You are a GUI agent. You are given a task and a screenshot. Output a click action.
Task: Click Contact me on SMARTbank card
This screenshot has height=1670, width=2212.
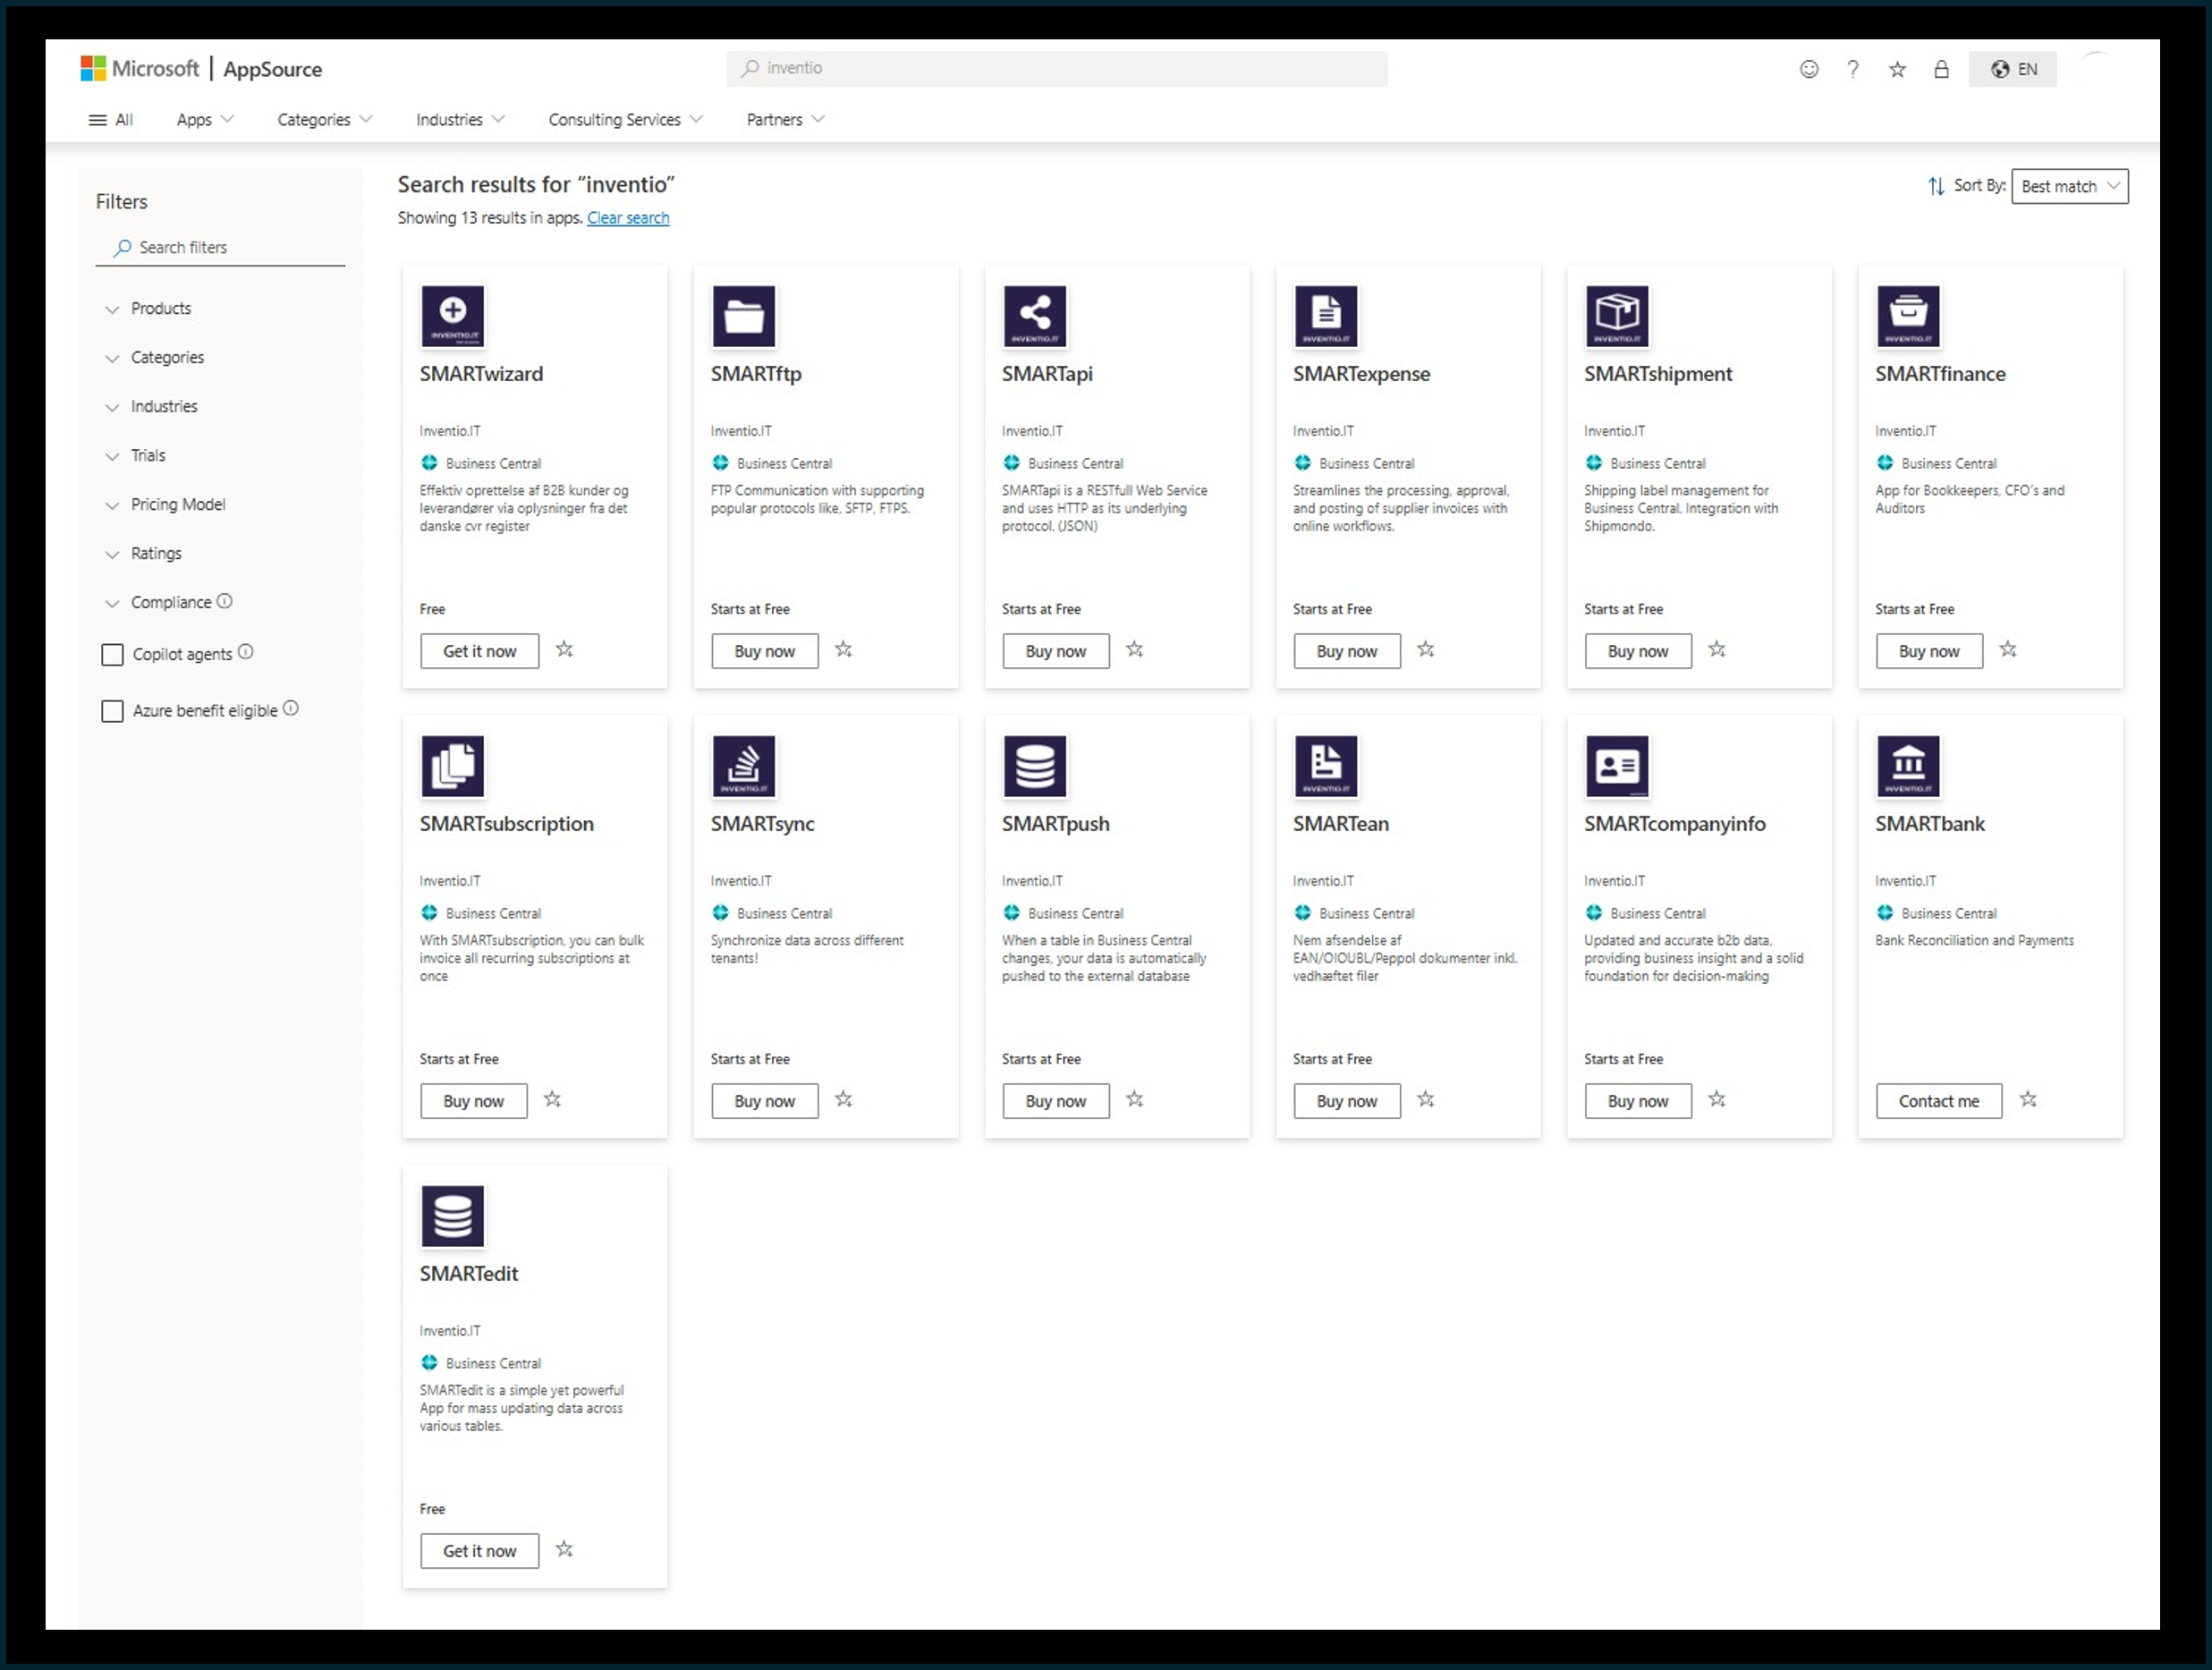coord(1938,1101)
